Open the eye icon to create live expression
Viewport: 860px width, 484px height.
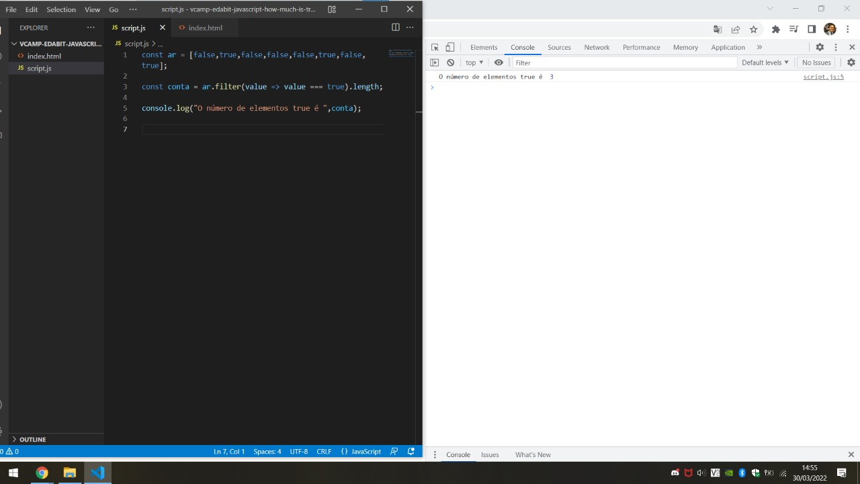click(x=499, y=62)
